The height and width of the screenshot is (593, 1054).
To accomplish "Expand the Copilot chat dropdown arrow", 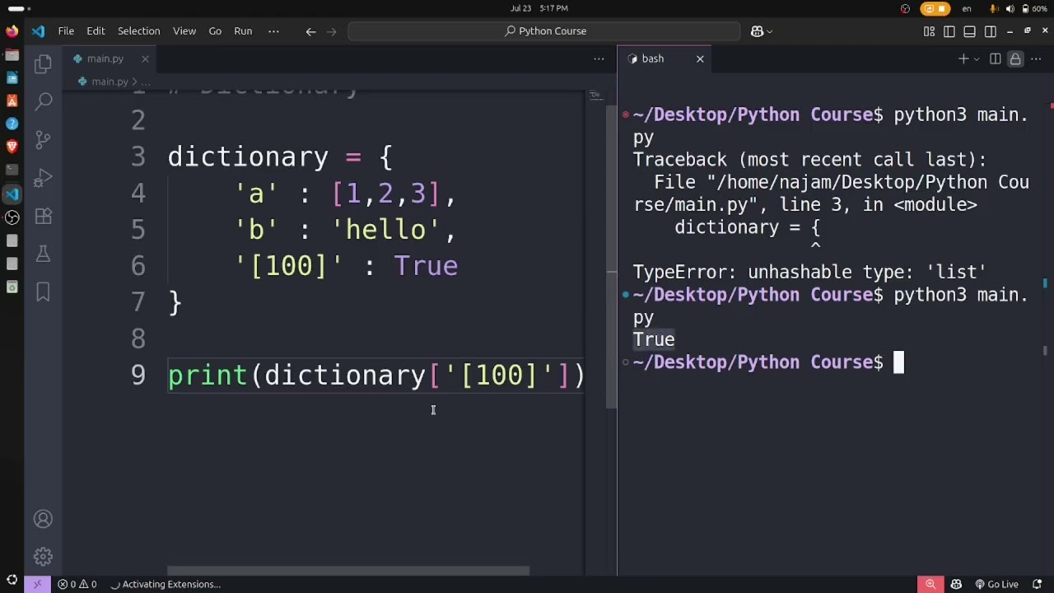I will (x=770, y=31).
